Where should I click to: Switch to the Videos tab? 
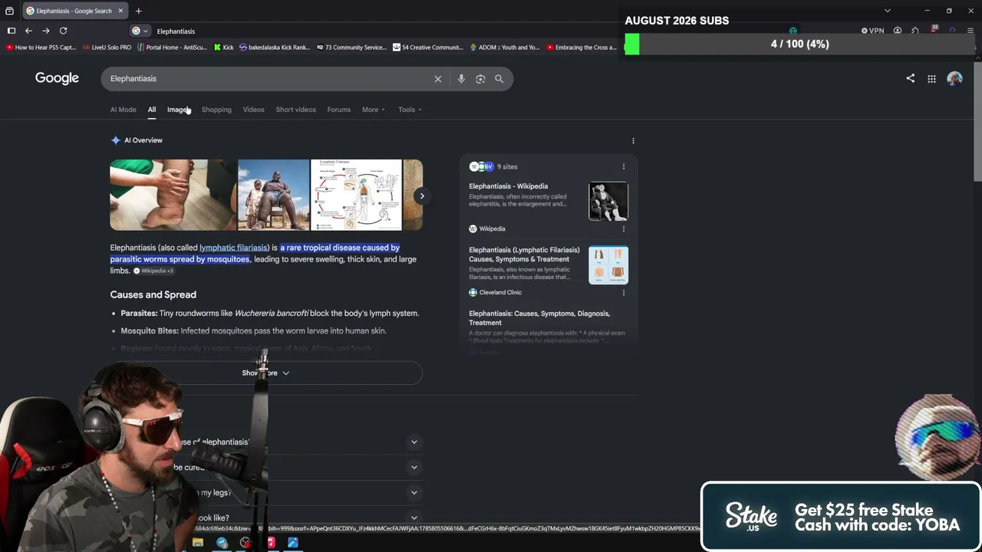253,110
